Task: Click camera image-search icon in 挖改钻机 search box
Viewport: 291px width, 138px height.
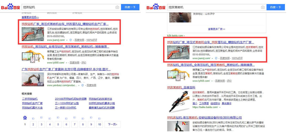Action: 117,7
